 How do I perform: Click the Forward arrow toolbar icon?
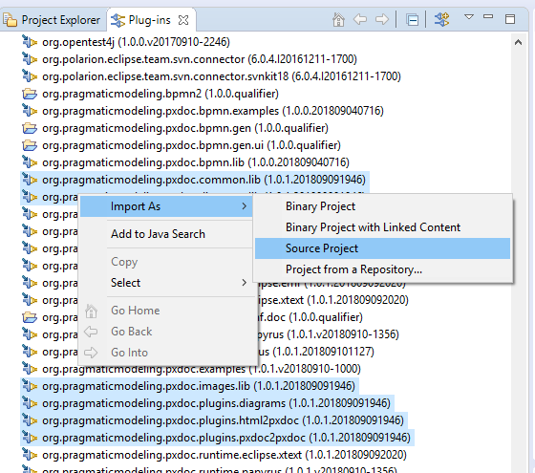[382, 19]
